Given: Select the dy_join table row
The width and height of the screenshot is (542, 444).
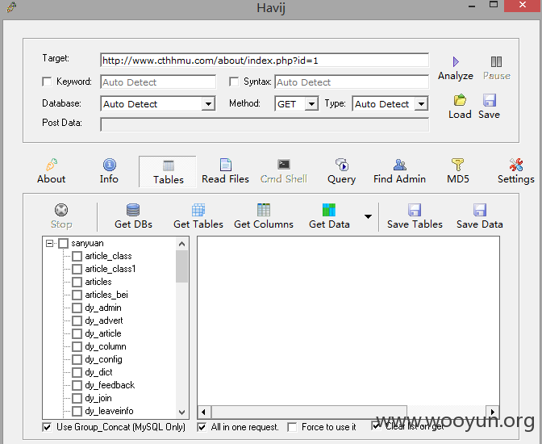Looking at the screenshot, I should coord(98,398).
